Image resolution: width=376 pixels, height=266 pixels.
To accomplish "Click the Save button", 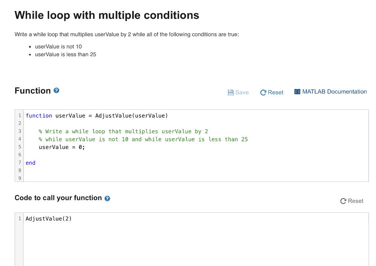I will pos(238,92).
